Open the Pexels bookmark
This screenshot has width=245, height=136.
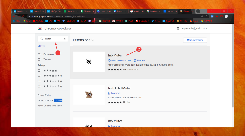(129, 21)
